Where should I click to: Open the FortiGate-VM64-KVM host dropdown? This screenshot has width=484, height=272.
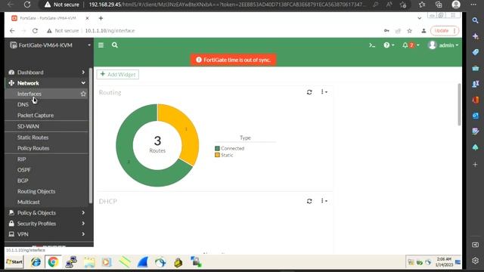click(50, 45)
